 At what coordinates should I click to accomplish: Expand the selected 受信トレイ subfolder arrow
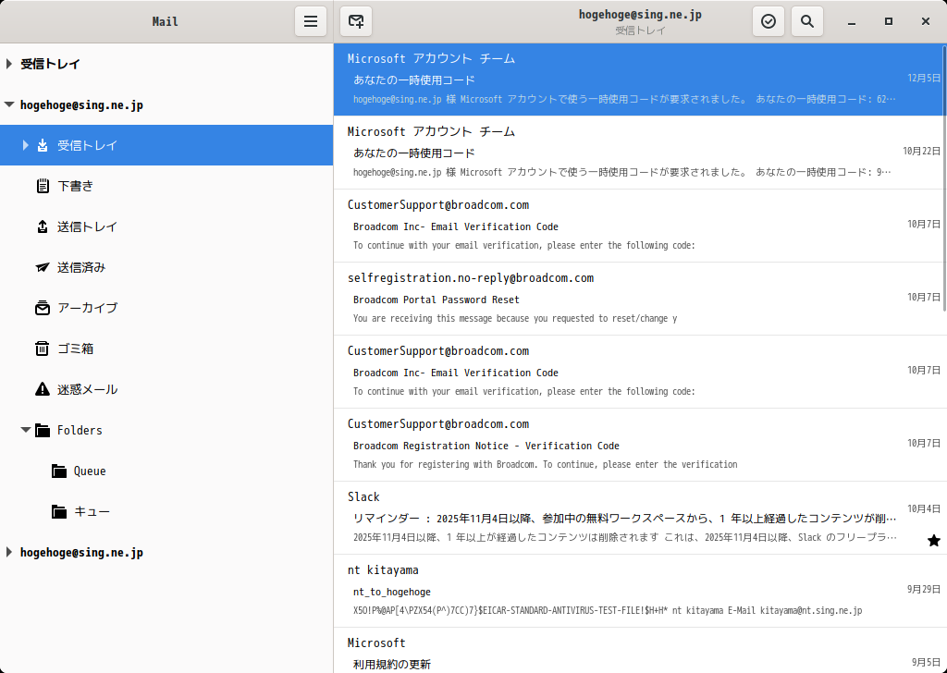pos(25,145)
